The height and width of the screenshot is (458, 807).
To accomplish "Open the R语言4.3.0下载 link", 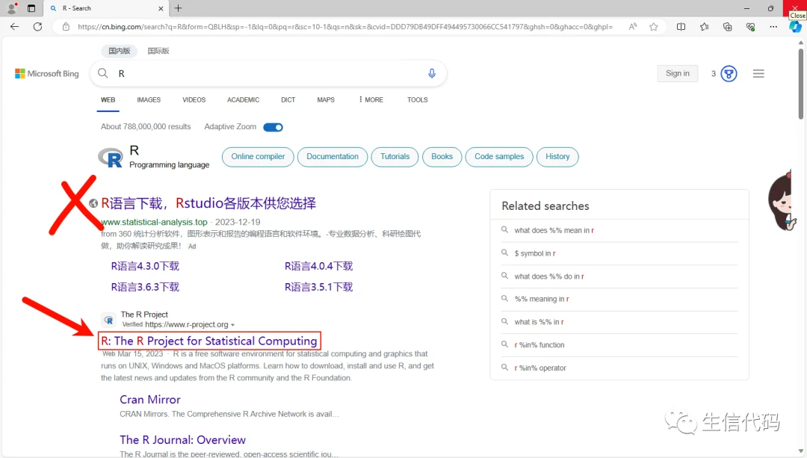I will coord(145,266).
